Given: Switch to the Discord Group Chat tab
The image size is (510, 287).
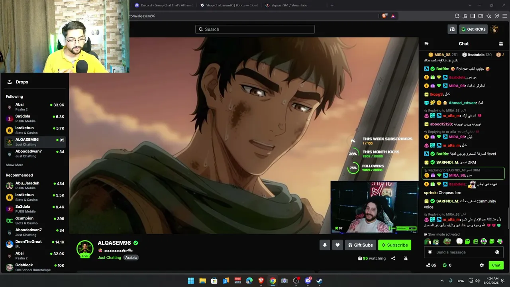Looking at the screenshot, I should point(164,5).
